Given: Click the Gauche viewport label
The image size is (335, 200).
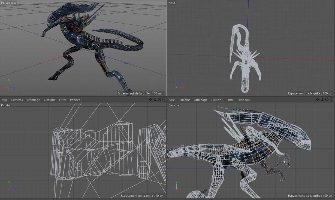Looking at the screenshot, I should 174,105.
